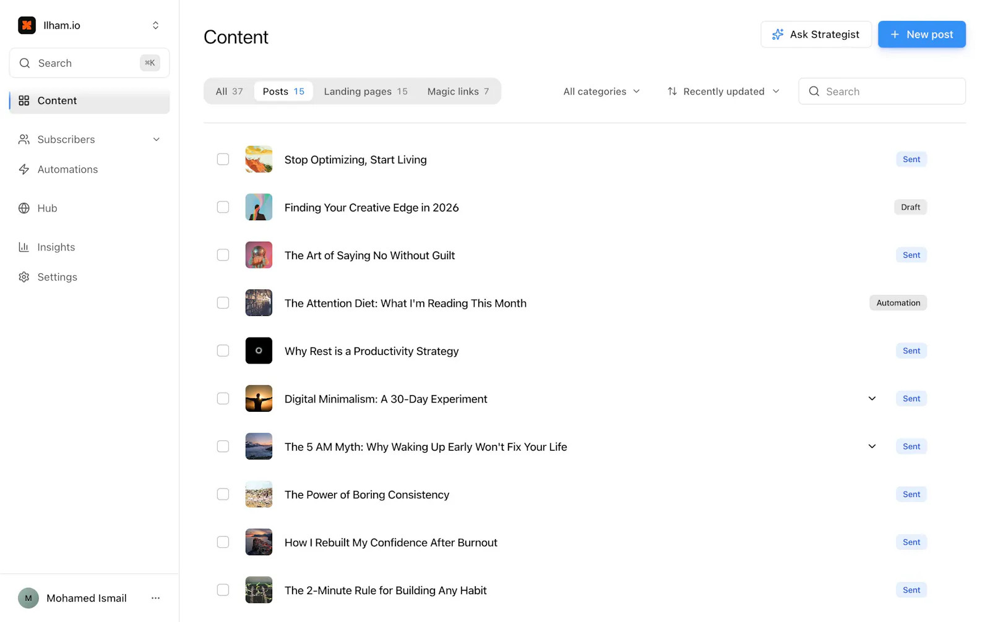Open The Power of Boring Consistency post
This screenshot has width=990, height=622.
tap(367, 495)
